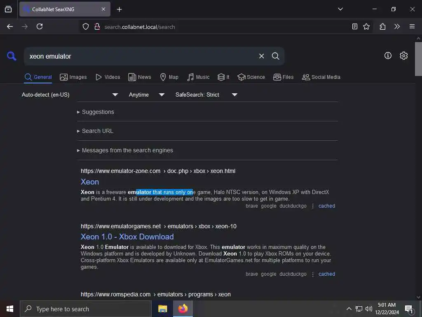Toggle reader view icon
This screenshot has width=422, height=317.
point(355,26)
